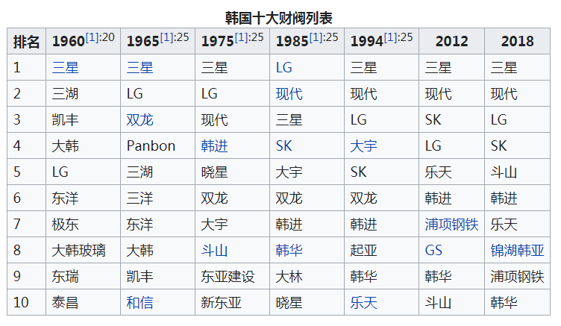Select the 大韩玻璃 cell

click(84, 251)
